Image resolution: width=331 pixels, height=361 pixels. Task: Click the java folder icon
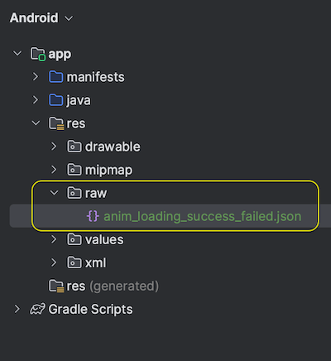coord(56,100)
